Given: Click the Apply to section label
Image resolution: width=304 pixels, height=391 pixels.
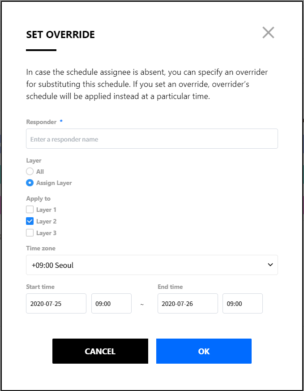Looking at the screenshot, I should [x=38, y=198].
